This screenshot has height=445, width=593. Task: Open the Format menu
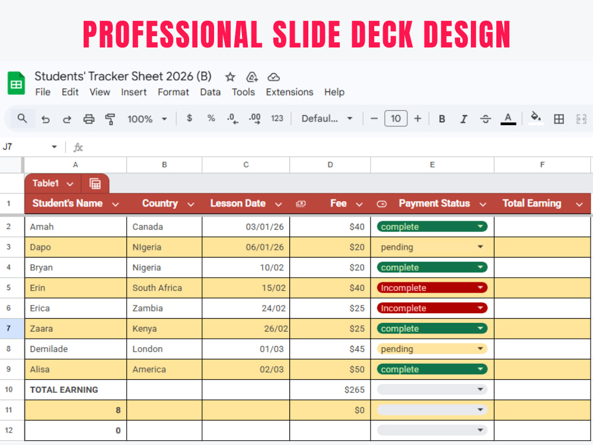pyautogui.click(x=173, y=92)
